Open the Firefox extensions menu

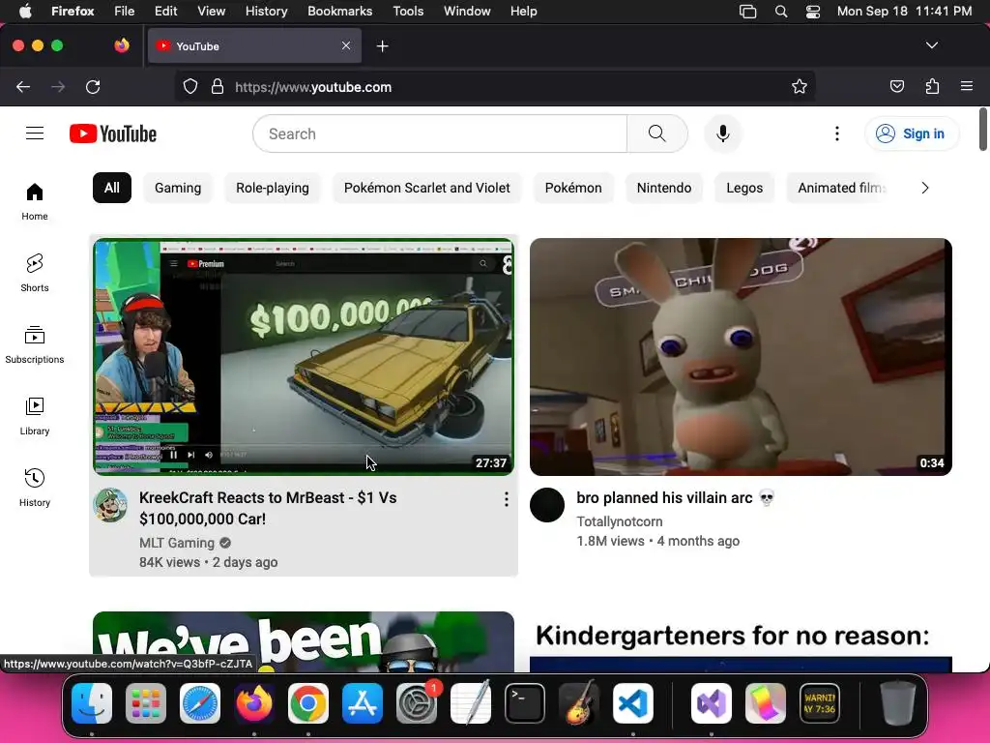click(932, 86)
